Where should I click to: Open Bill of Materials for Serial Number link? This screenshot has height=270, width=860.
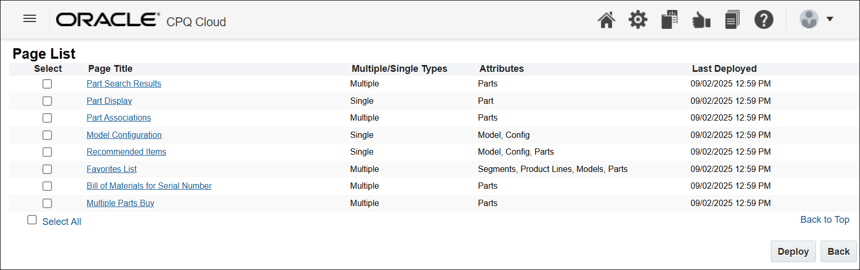coord(149,186)
